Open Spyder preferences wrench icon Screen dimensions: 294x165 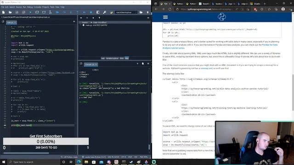click(x=105, y=12)
